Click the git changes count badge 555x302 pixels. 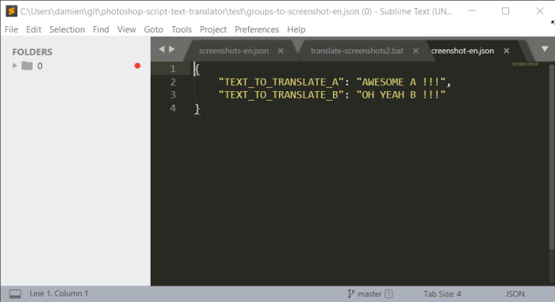coord(388,294)
